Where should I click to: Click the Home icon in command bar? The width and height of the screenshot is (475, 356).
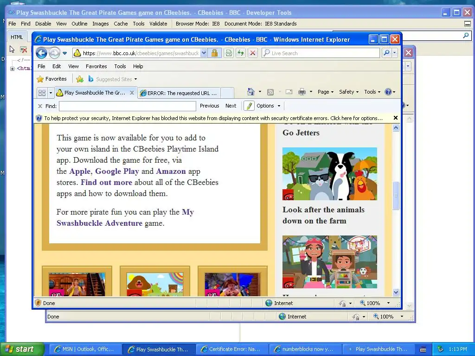click(250, 91)
